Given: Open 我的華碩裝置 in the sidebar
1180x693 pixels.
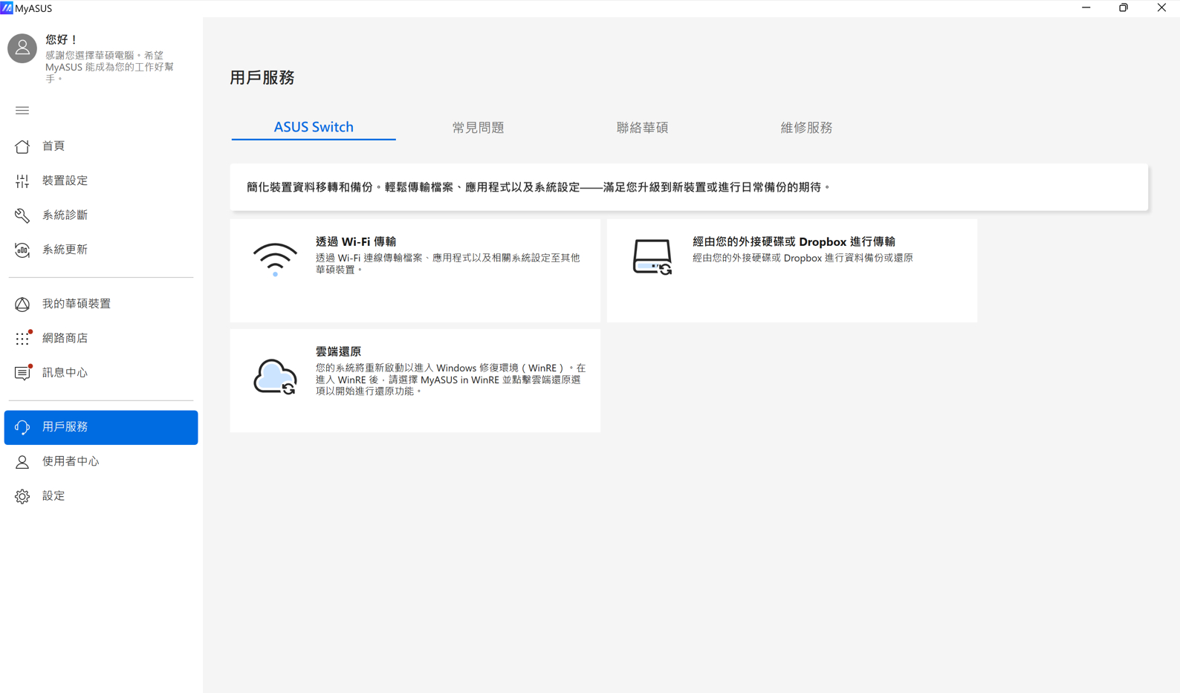Looking at the screenshot, I should click(x=101, y=304).
